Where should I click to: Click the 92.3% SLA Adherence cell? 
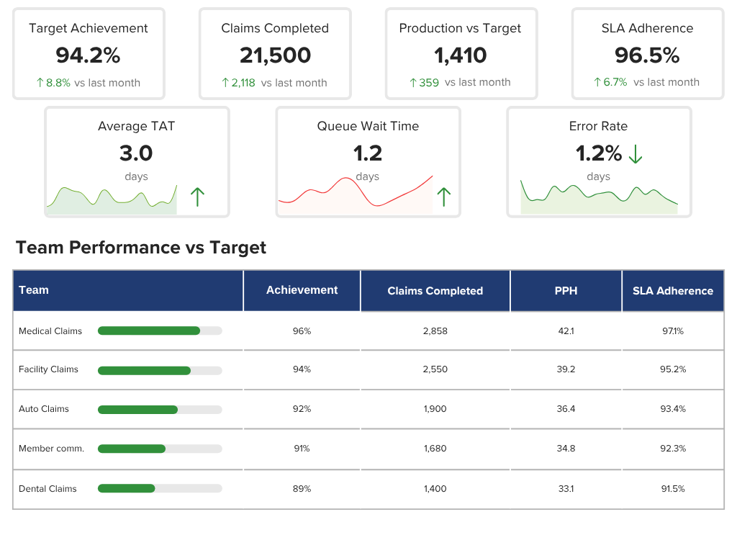click(x=673, y=449)
